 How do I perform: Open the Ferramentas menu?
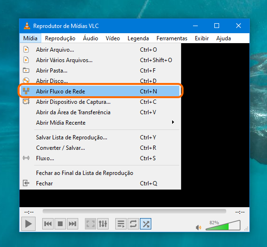coord(172,38)
